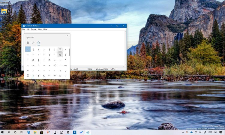The height and width of the screenshot is (135, 225).
Task: Insert the trademark ™ symbol
Action: coord(65,60)
